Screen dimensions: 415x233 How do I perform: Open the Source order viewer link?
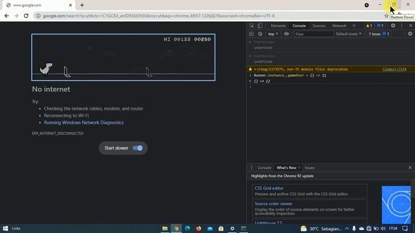274,204
